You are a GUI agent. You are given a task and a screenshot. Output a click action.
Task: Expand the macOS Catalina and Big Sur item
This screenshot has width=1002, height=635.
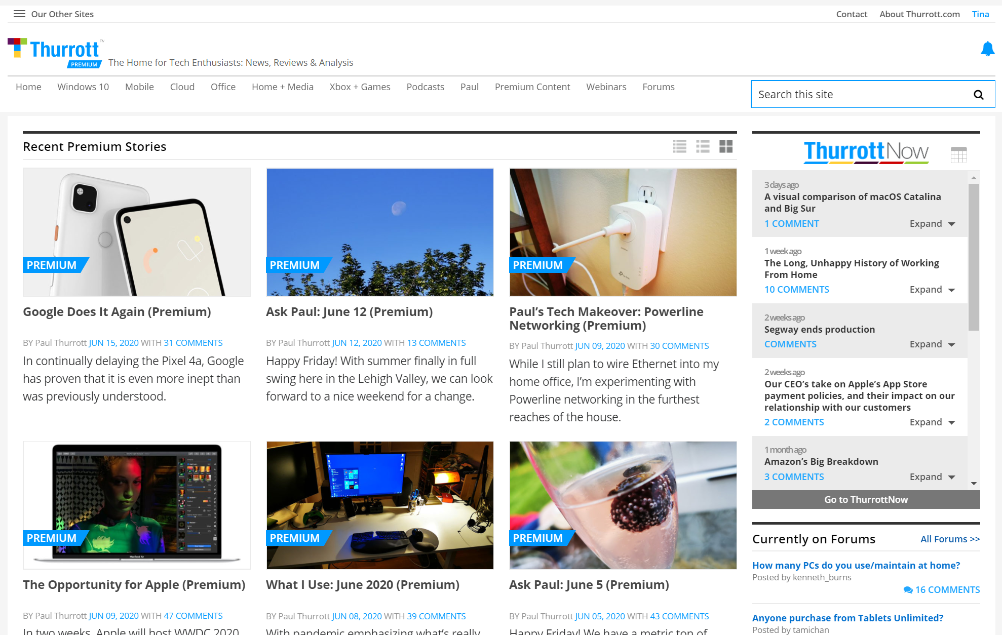(932, 224)
